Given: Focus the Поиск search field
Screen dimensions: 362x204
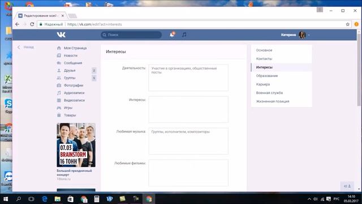Looking at the screenshot, I should (x=131, y=35).
